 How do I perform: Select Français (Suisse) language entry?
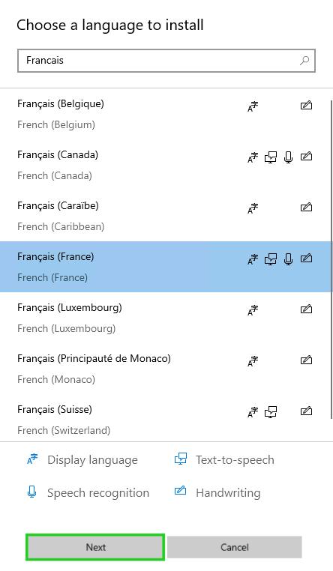pyautogui.click(x=165, y=418)
